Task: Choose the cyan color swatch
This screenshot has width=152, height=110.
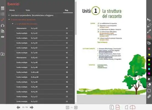Action: point(149,69)
